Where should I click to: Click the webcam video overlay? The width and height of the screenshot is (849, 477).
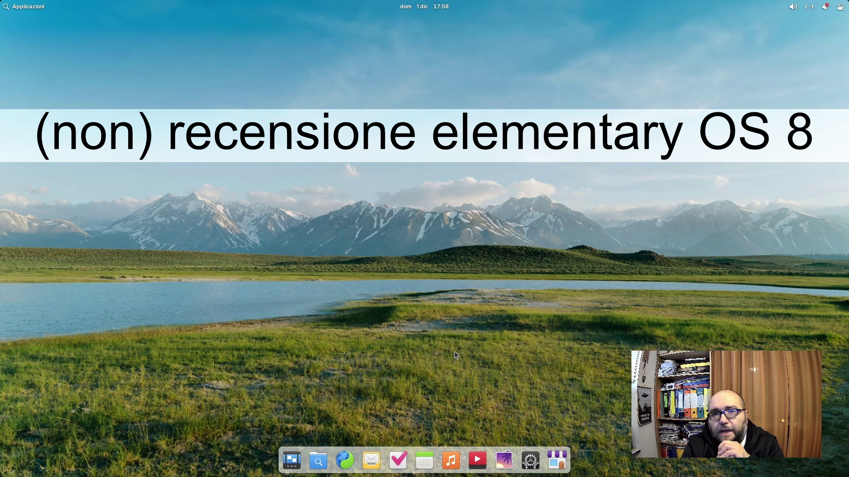727,404
